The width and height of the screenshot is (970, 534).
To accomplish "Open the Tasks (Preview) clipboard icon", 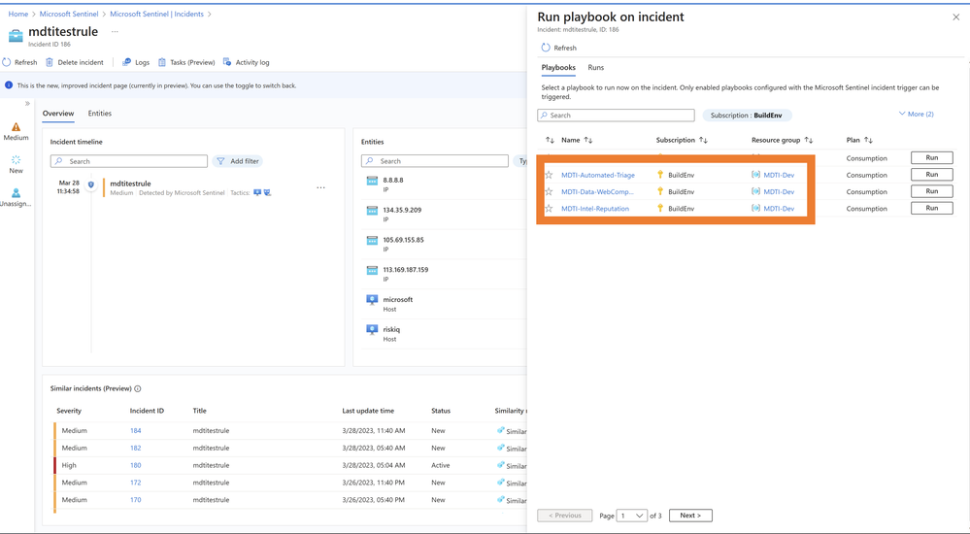I will point(162,62).
